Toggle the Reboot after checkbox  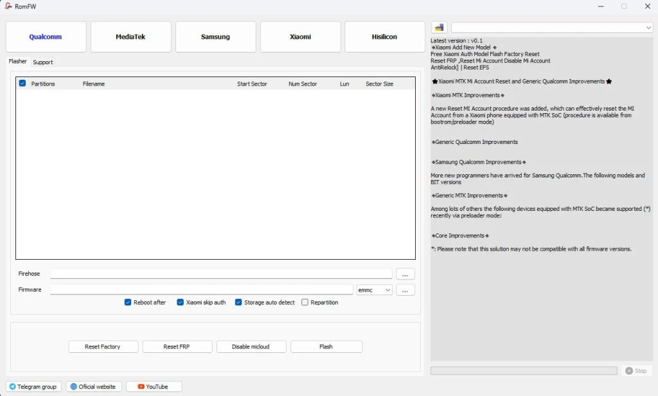[x=128, y=302]
